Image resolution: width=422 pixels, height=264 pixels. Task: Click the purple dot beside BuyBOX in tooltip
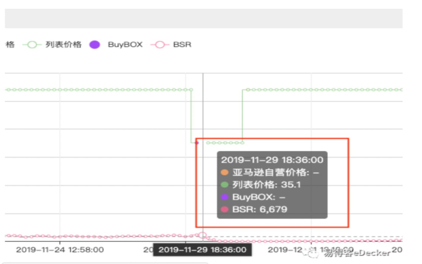tap(225, 197)
